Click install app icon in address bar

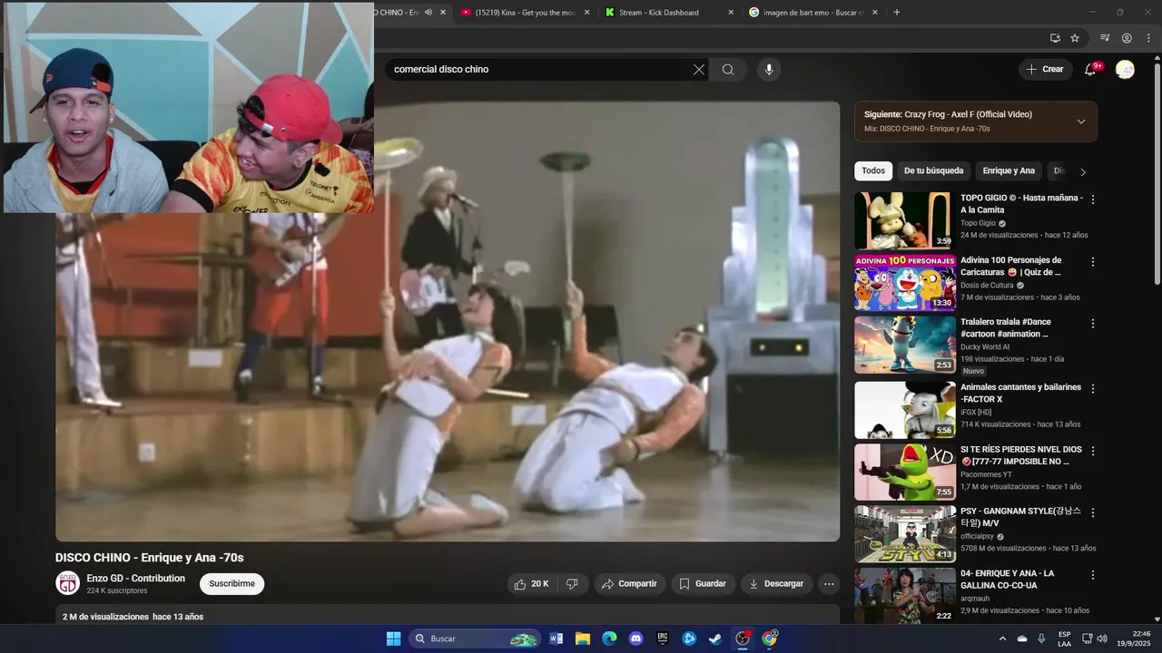point(1055,38)
